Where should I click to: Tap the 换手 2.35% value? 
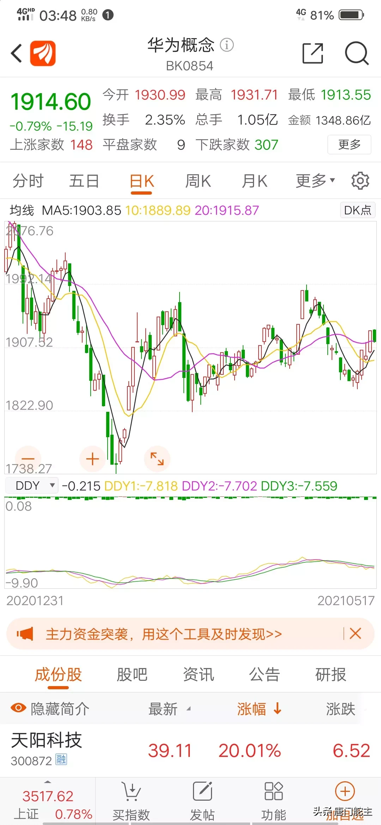coord(165,120)
